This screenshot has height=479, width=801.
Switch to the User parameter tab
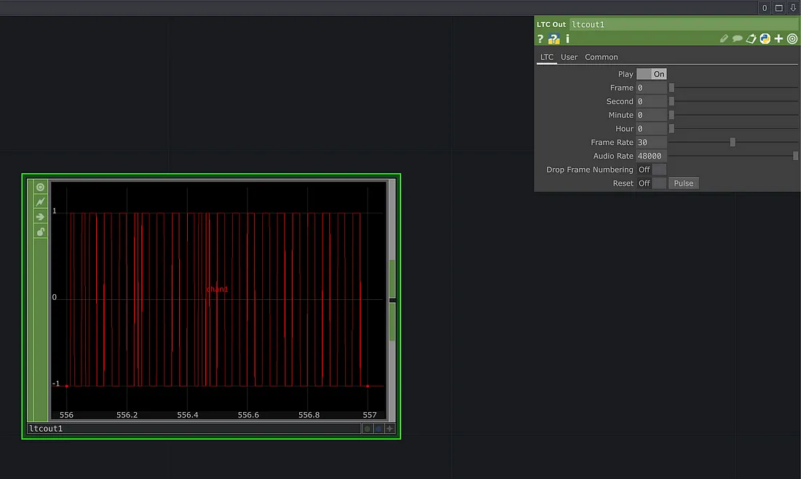569,57
